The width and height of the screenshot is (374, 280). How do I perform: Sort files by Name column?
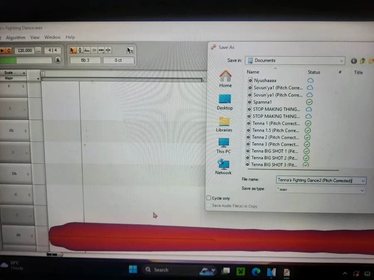click(253, 72)
